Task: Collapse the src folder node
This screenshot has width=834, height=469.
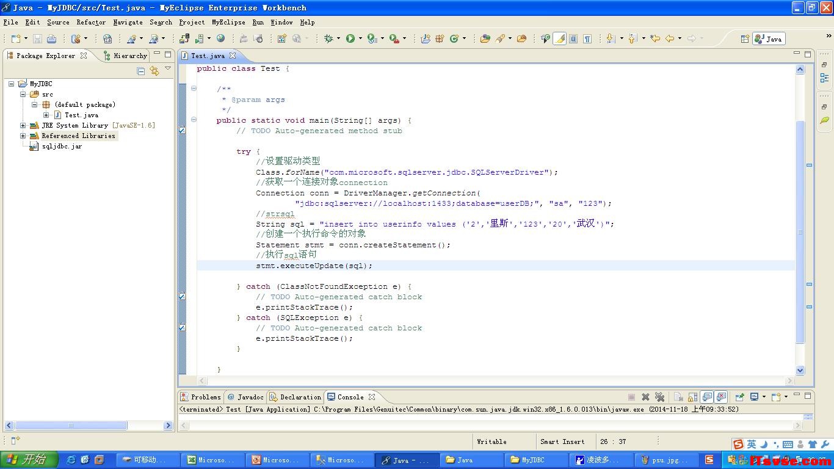Action: (23, 94)
